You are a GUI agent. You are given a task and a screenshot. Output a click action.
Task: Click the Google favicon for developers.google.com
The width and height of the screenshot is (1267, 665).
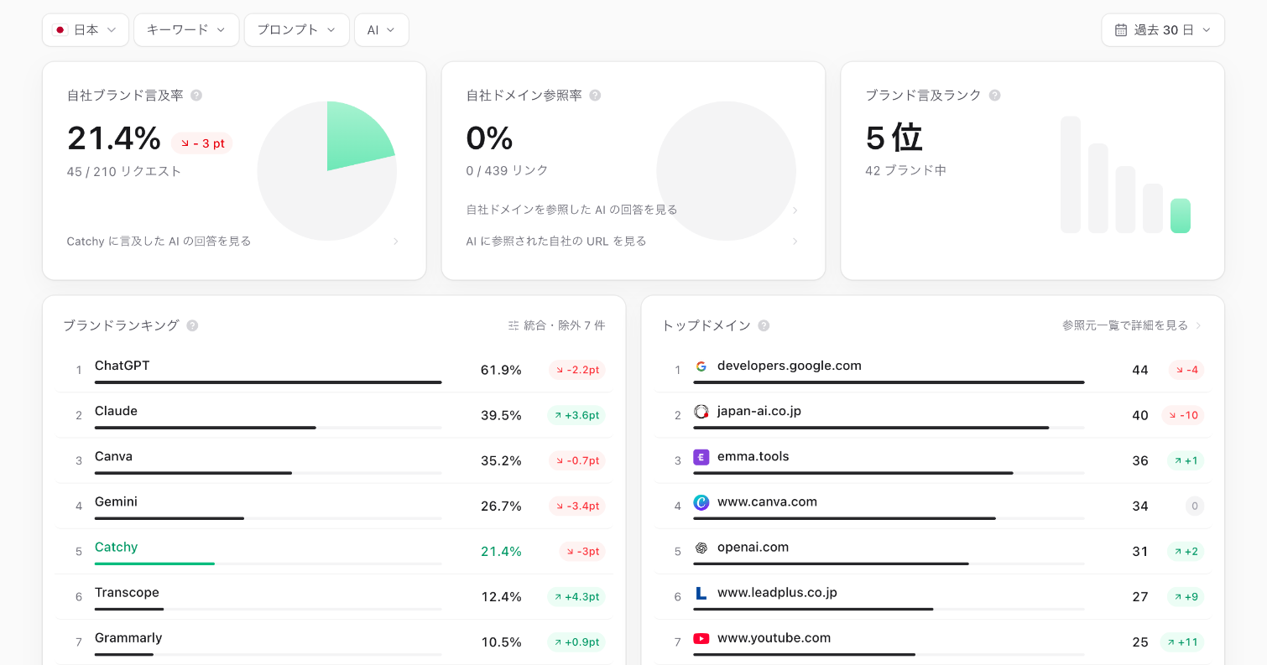[701, 366]
